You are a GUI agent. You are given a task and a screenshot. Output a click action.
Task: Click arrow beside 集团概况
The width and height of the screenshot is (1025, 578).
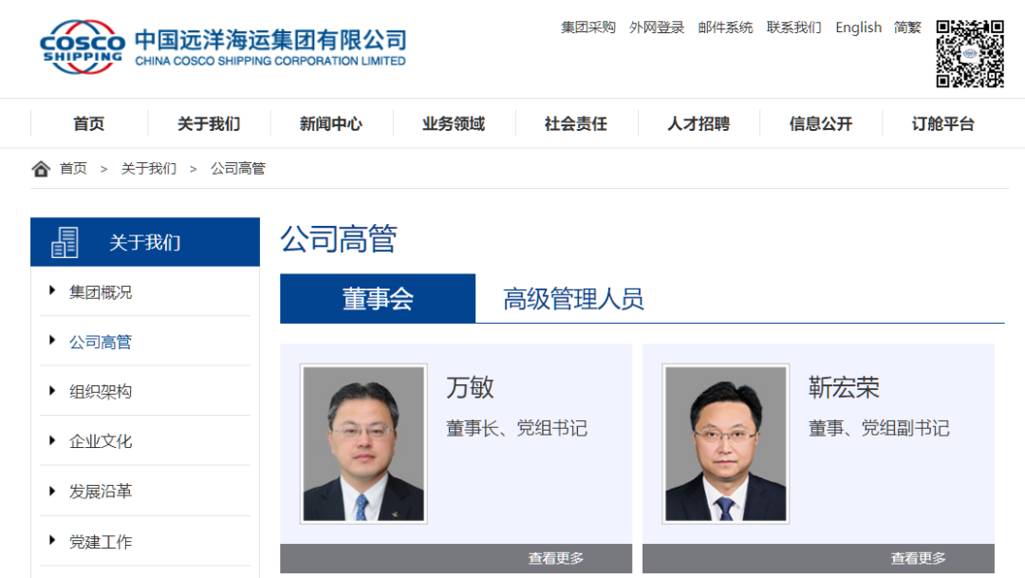52,290
